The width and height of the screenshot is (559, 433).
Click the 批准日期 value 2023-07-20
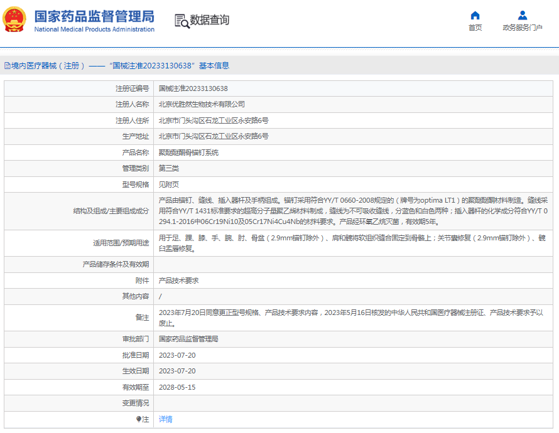(x=177, y=355)
